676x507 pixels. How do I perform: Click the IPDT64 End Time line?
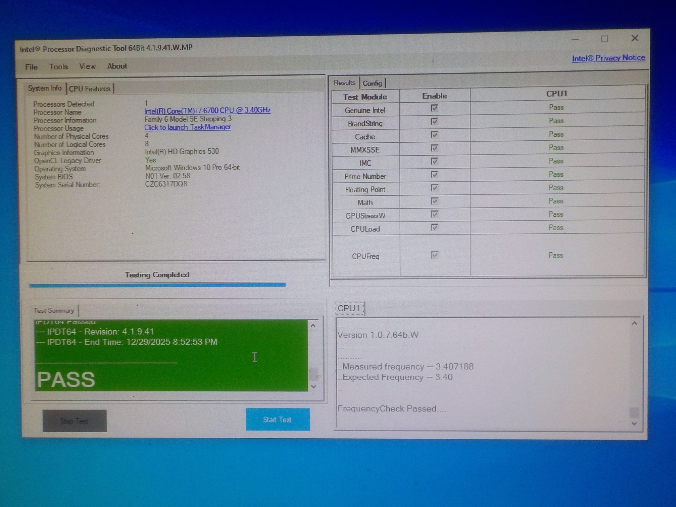[127, 342]
